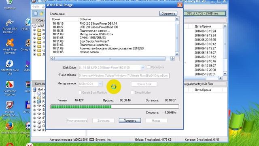Image resolution: width=259 pixels, height=146 pixels.
Task: Click the Время column header in message log
Action: [64, 19]
